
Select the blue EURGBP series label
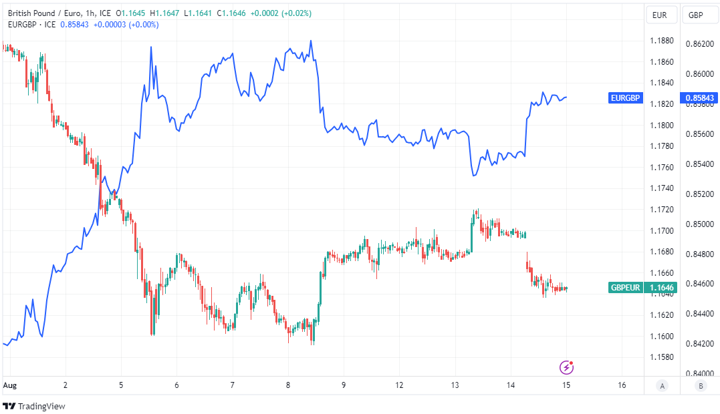[x=625, y=98]
